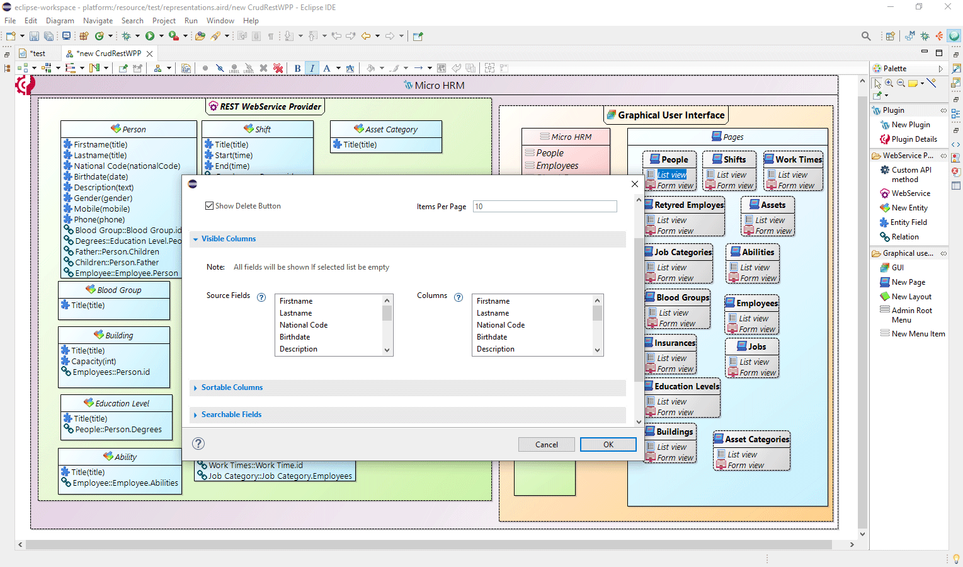
Task: Switch to the *test editor tab
Action: click(38, 54)
